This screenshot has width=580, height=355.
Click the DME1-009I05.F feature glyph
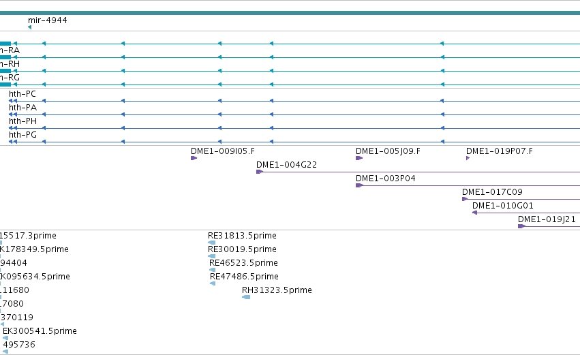(194, 158)
